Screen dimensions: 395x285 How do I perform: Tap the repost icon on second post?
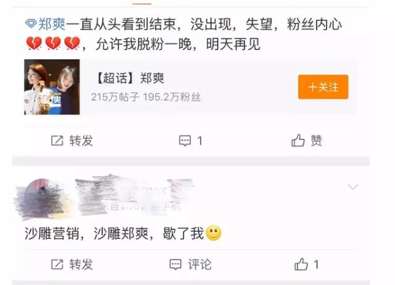pos(57,265)
